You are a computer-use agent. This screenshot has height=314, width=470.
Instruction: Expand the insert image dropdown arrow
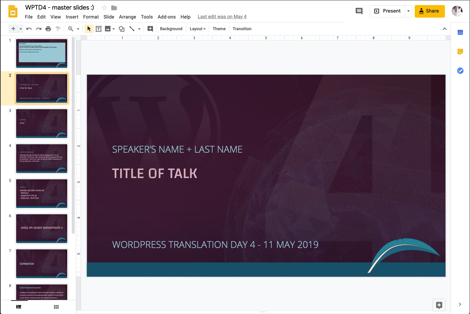114,29
